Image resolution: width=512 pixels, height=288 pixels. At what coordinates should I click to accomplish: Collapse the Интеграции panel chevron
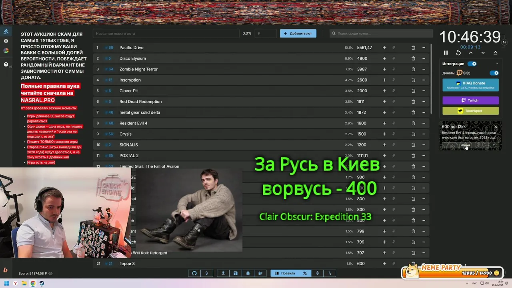pos(497,64)
